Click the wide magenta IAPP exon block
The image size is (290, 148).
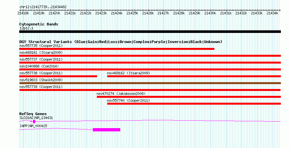[x=107, y=130]
